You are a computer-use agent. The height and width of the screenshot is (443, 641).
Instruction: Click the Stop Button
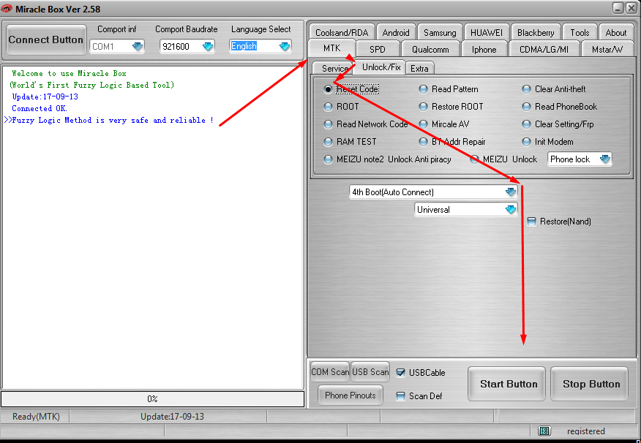(x=590, y=384)
